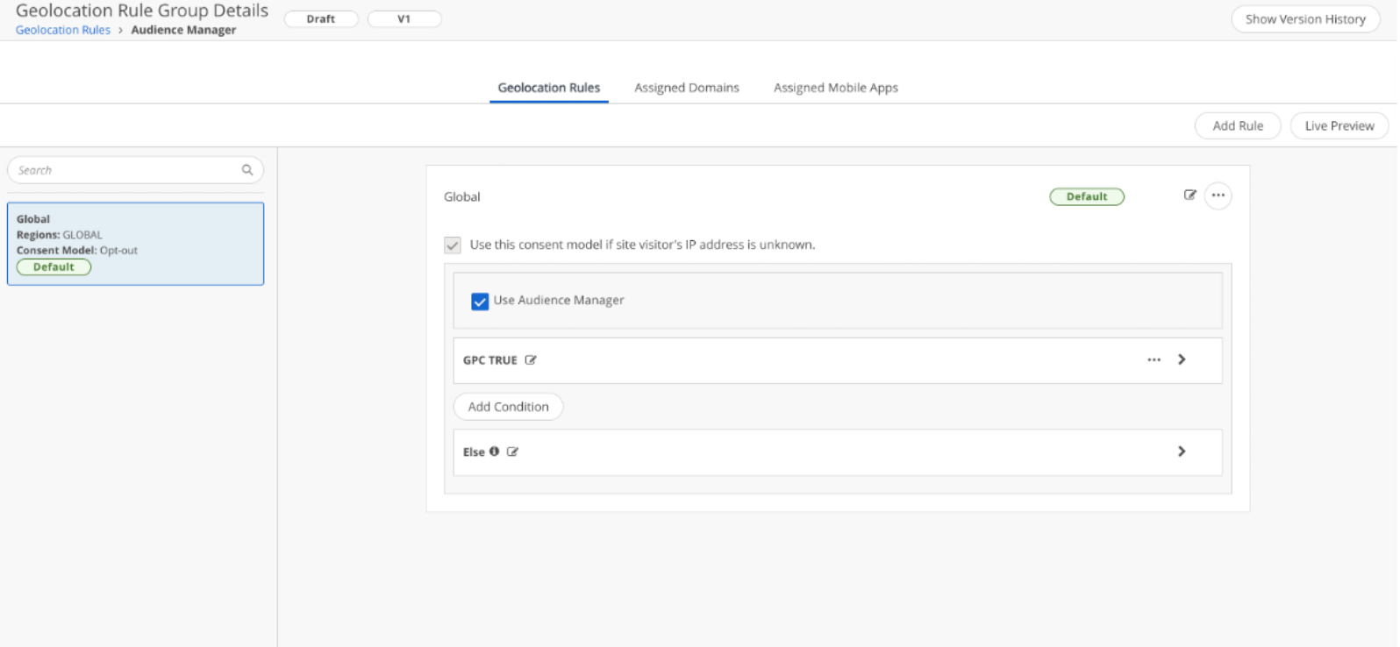Click the magnifying glass search icon
The height and width of the screenshot is (647, 1400).
pyautogui.click(x=247, y=170)
